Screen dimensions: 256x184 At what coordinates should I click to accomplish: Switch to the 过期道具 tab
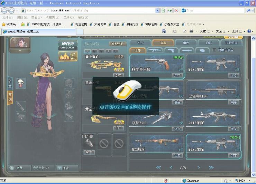[231, 43]
